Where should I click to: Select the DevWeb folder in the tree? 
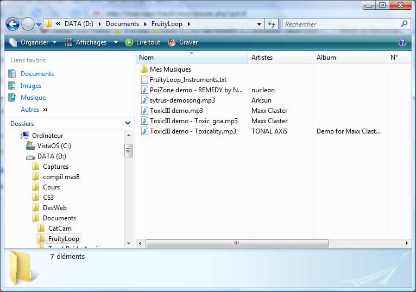coord(55,208)
